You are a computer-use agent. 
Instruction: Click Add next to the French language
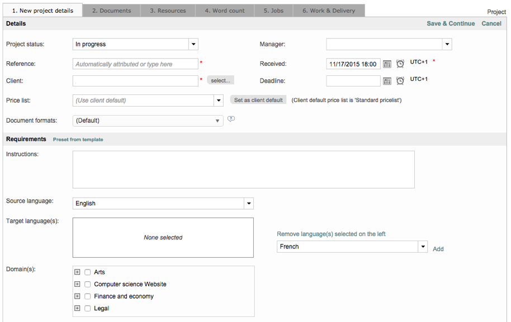[438, 249]
